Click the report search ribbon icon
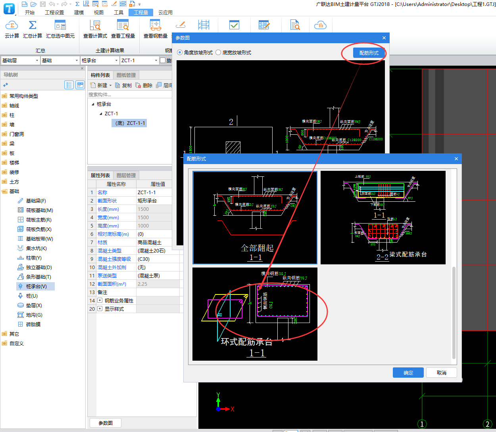 click(295, 25)
